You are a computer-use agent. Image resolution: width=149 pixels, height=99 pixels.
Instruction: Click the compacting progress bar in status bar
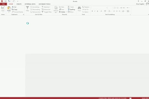coord(130,98)
